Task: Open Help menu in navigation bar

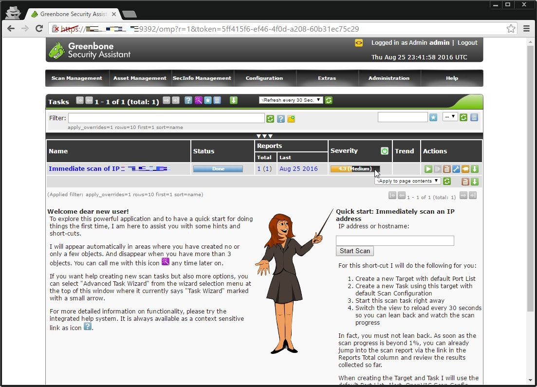Action: (452, 78)
